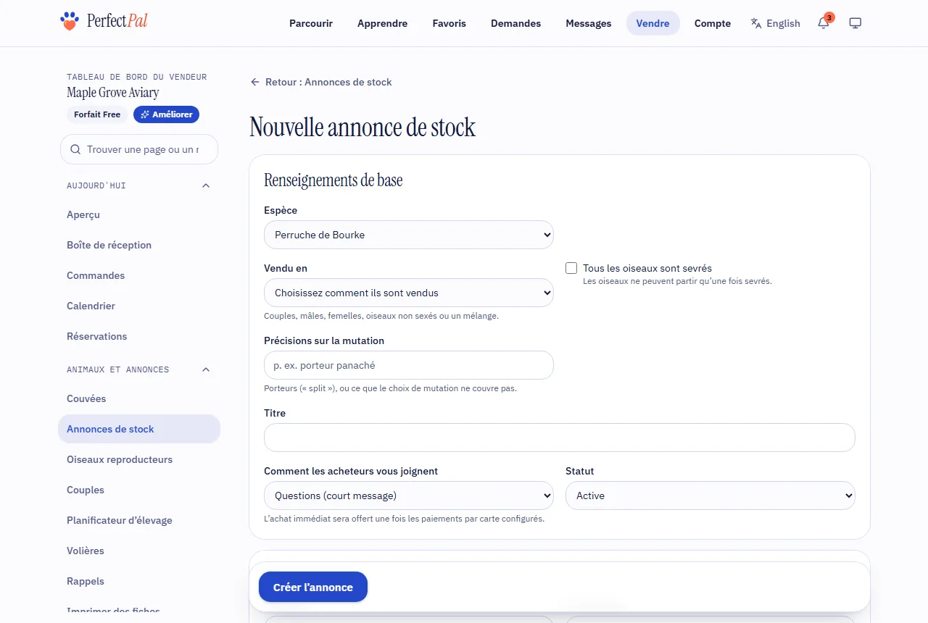The width and height of the screenshot is (928, 623).
Task: Click the translate language icon
Action: 756,23
